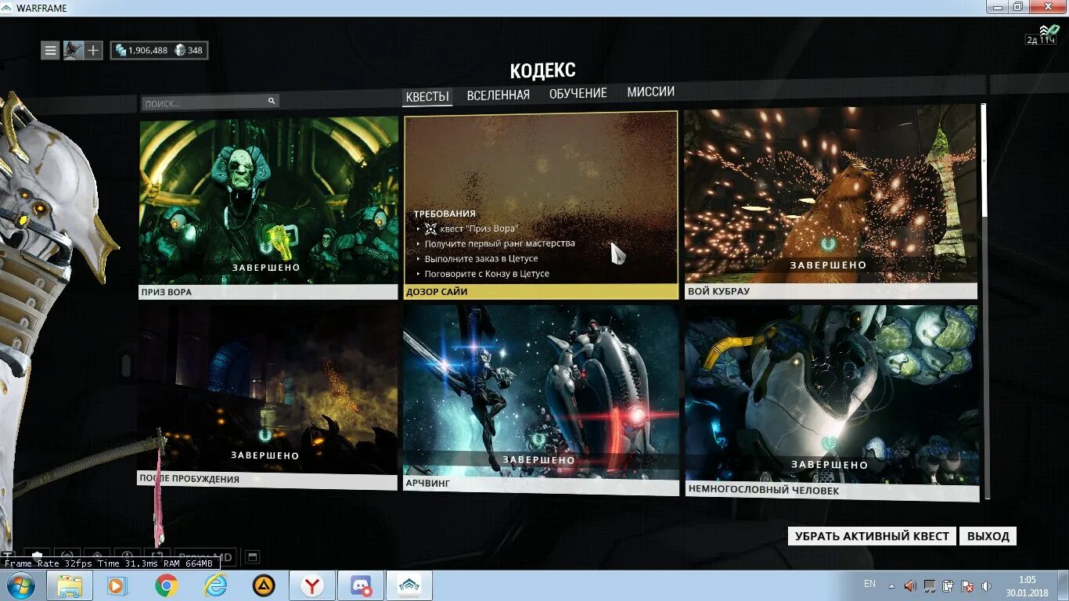Click the magnifier search icon
Viewport: 1069px width, 601px height.
[x=272, y=102]
